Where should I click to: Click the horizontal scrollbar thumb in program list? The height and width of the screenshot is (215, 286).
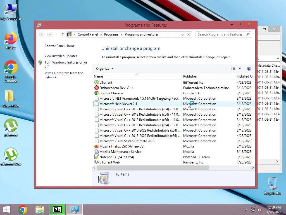coord(153,167)
